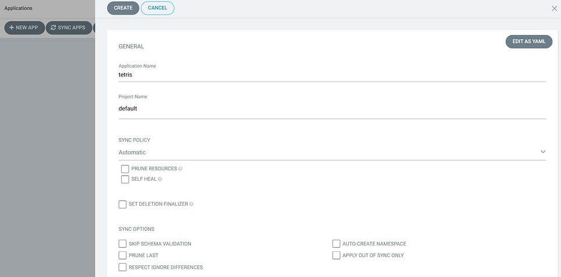Image resolution: width=561 pixels, height=277 pixels.
Task: Check PRUNE LAST option
Action: pos(122,255)
